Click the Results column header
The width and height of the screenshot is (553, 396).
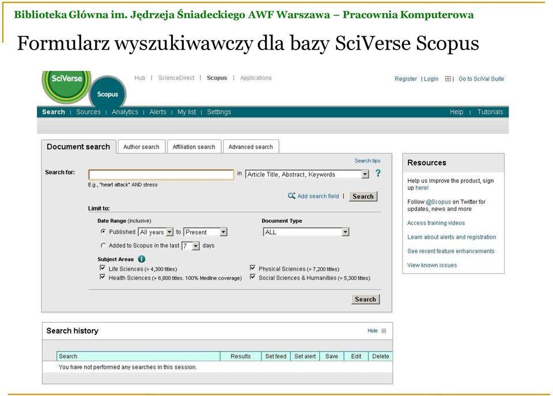(x=241, y=356)
